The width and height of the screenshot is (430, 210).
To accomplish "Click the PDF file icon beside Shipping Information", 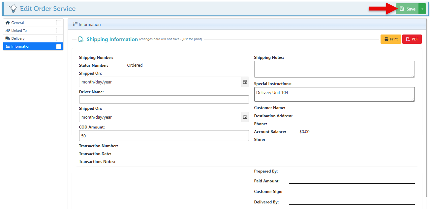I will 81,39.
